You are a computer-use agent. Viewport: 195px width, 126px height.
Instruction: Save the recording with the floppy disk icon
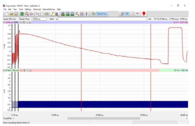16,14
